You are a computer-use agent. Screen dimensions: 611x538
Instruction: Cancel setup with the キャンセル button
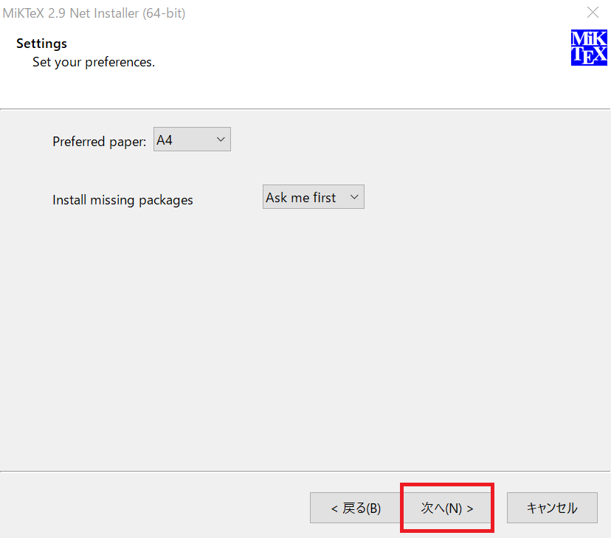552,508
